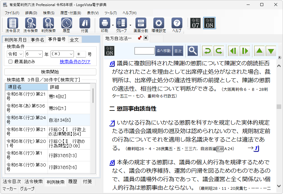The image size is (283, 194).
Task: Switch to the 令和07 edition icon
Action: (x=195, y=23)
